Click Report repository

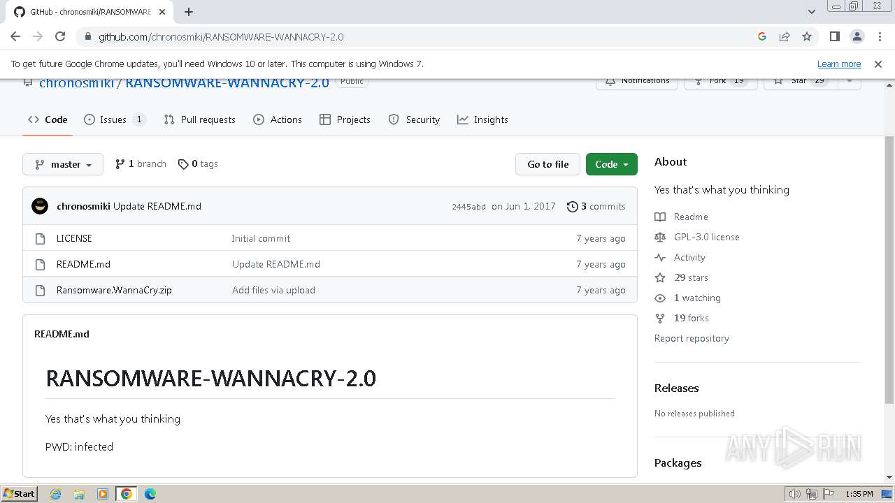pyautogui.click(x=692, y=338)
